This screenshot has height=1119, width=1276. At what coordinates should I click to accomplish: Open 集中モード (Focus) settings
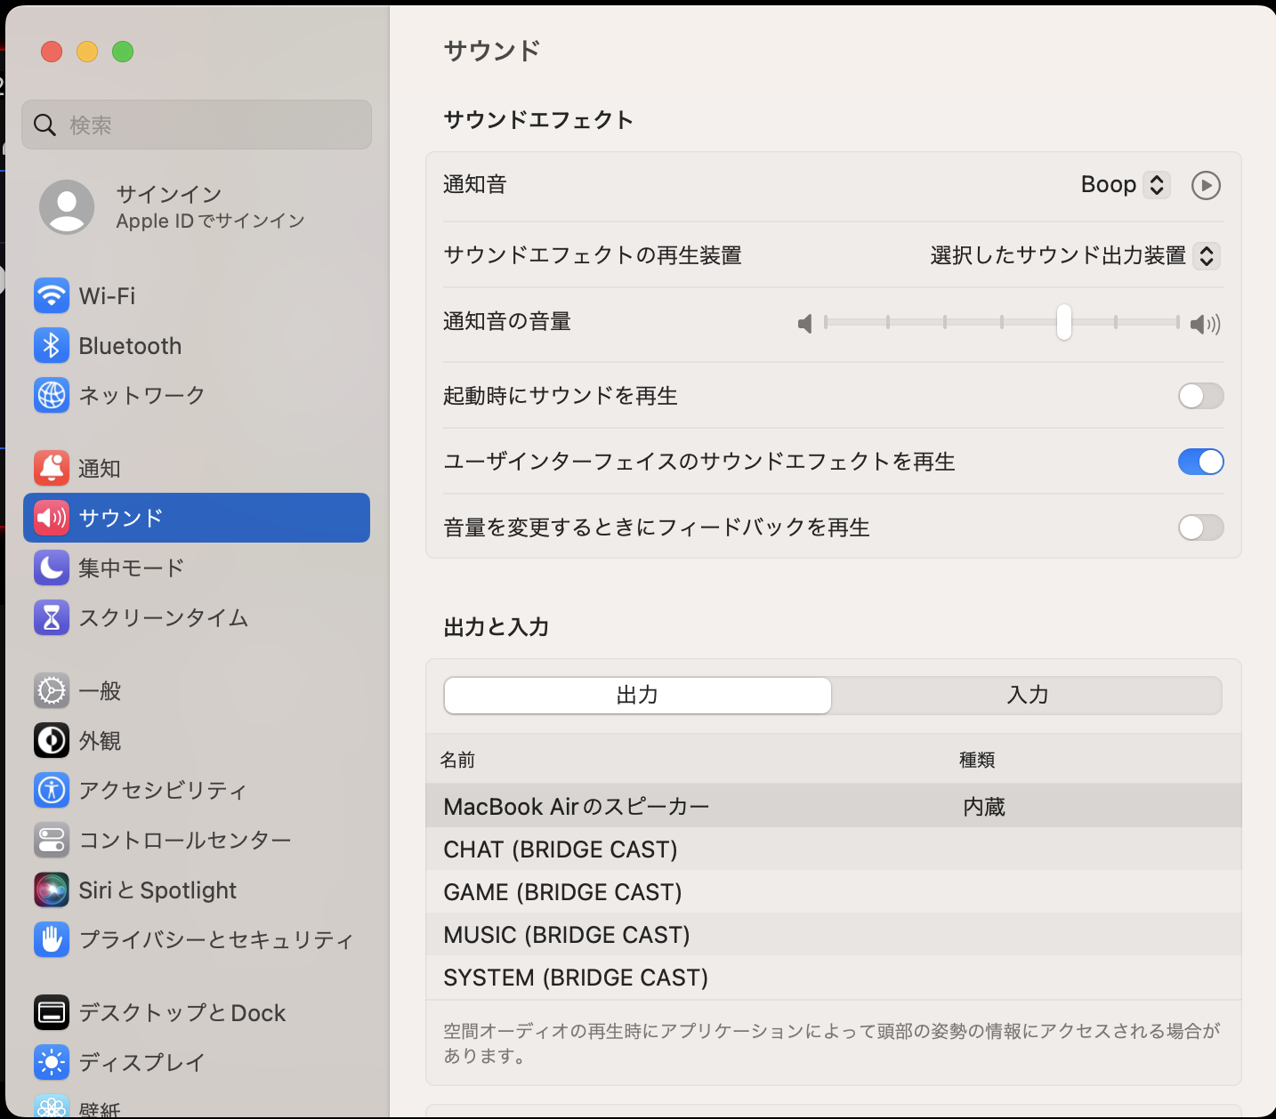click(131, 568)
